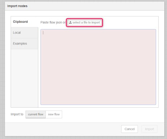167x139 pixels.
Task: Click the "select a file to import" button text
Action: (86, 23)
